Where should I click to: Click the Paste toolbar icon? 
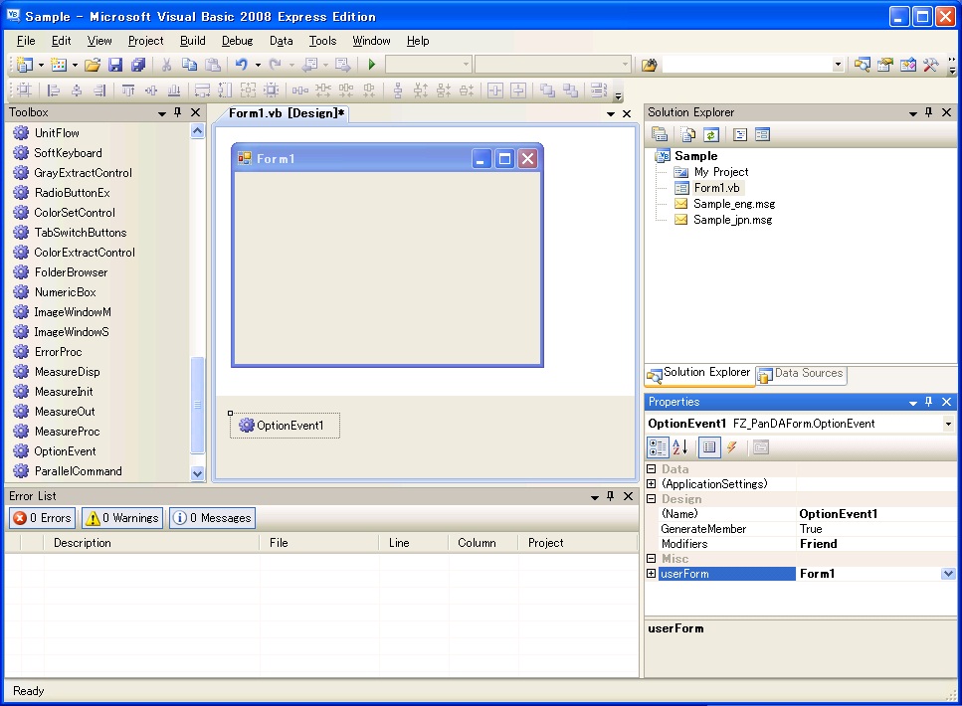pos(212,65)
